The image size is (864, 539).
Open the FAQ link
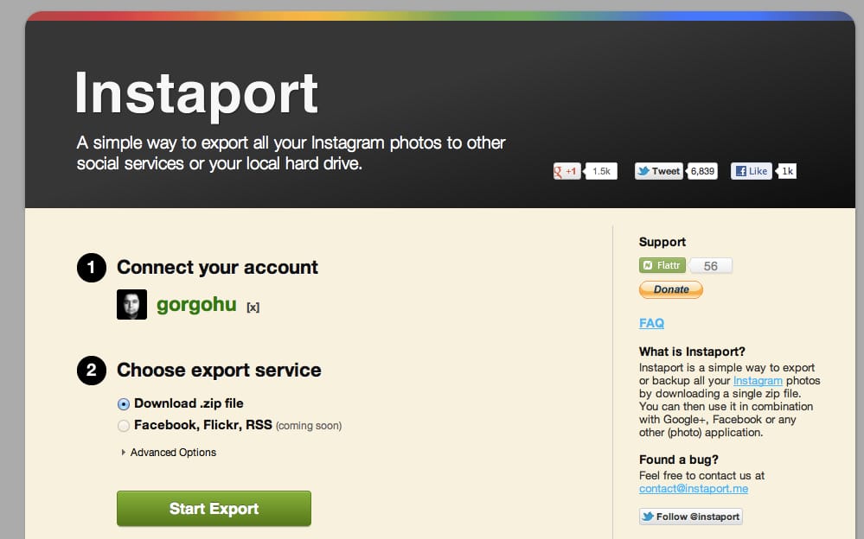click(651, 323)
